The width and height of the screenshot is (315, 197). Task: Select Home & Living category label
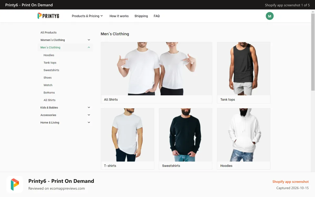pyautogui.click(x=50, y=122)
